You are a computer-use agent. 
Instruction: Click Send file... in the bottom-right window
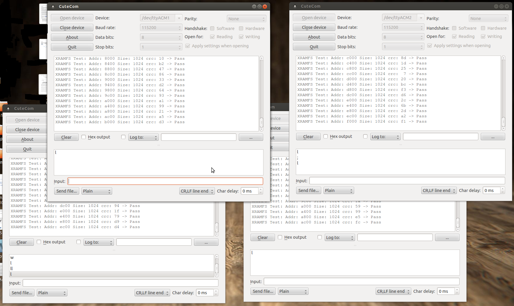click(x=263, y=291)
